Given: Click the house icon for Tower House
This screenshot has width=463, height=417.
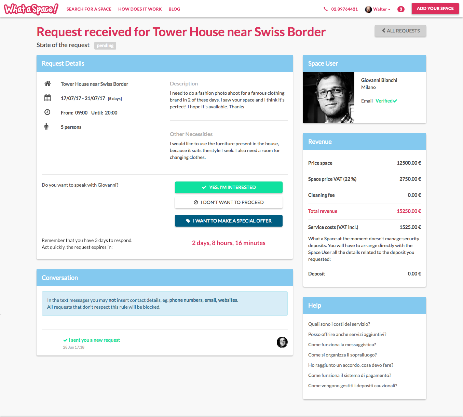Looking at the screenshot, I should tap(47, 83).
